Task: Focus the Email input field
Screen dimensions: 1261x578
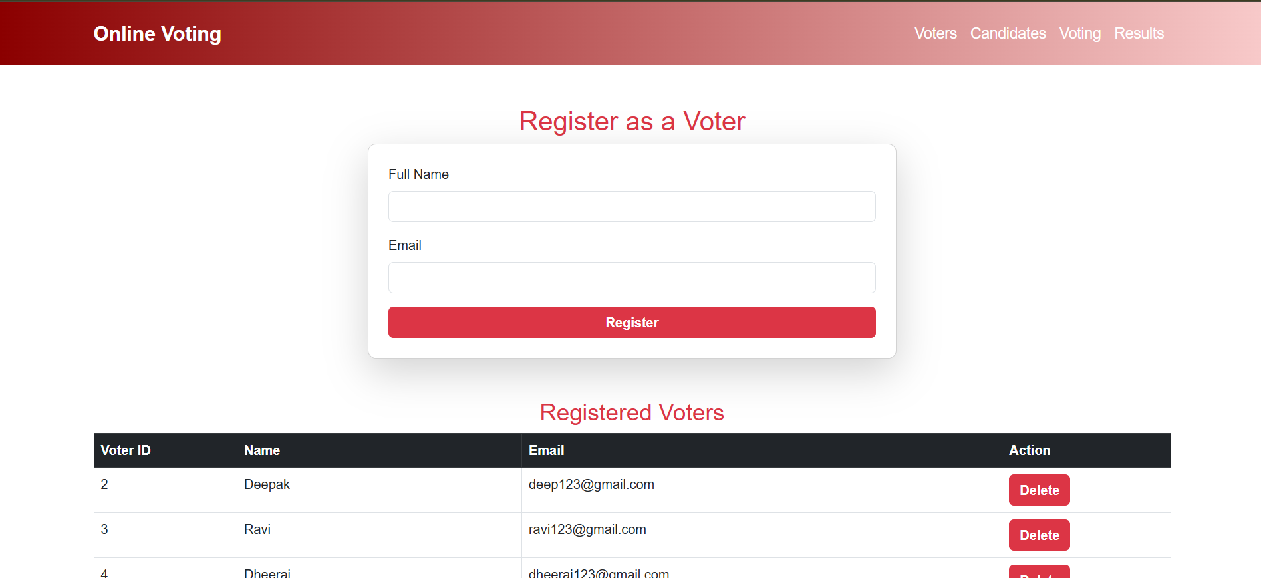Action: (632, 277)
